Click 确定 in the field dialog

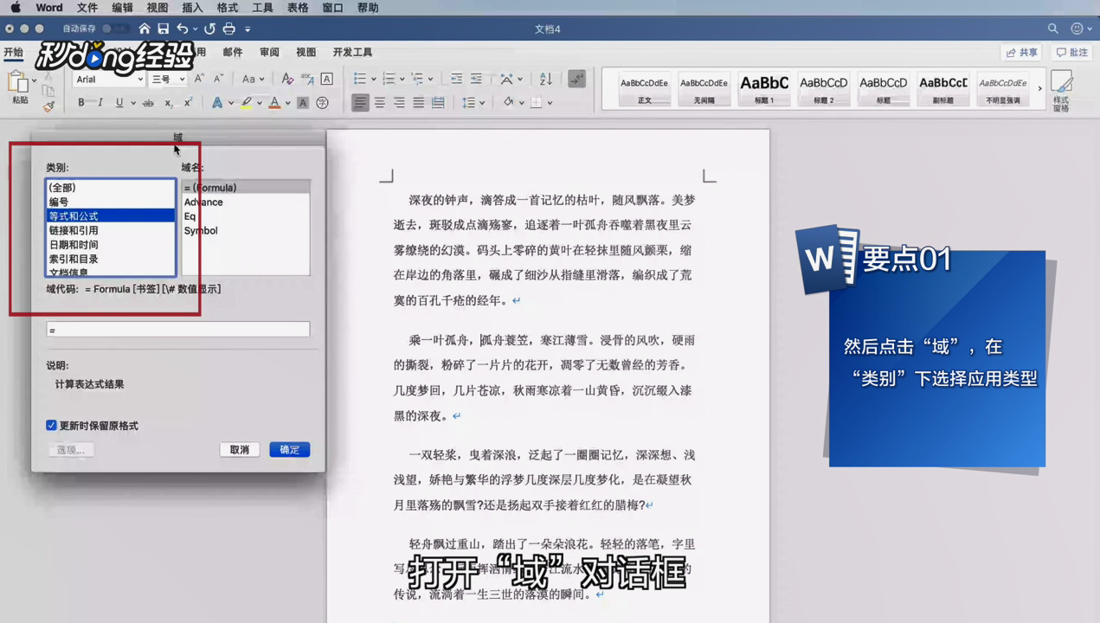(289, 450)
